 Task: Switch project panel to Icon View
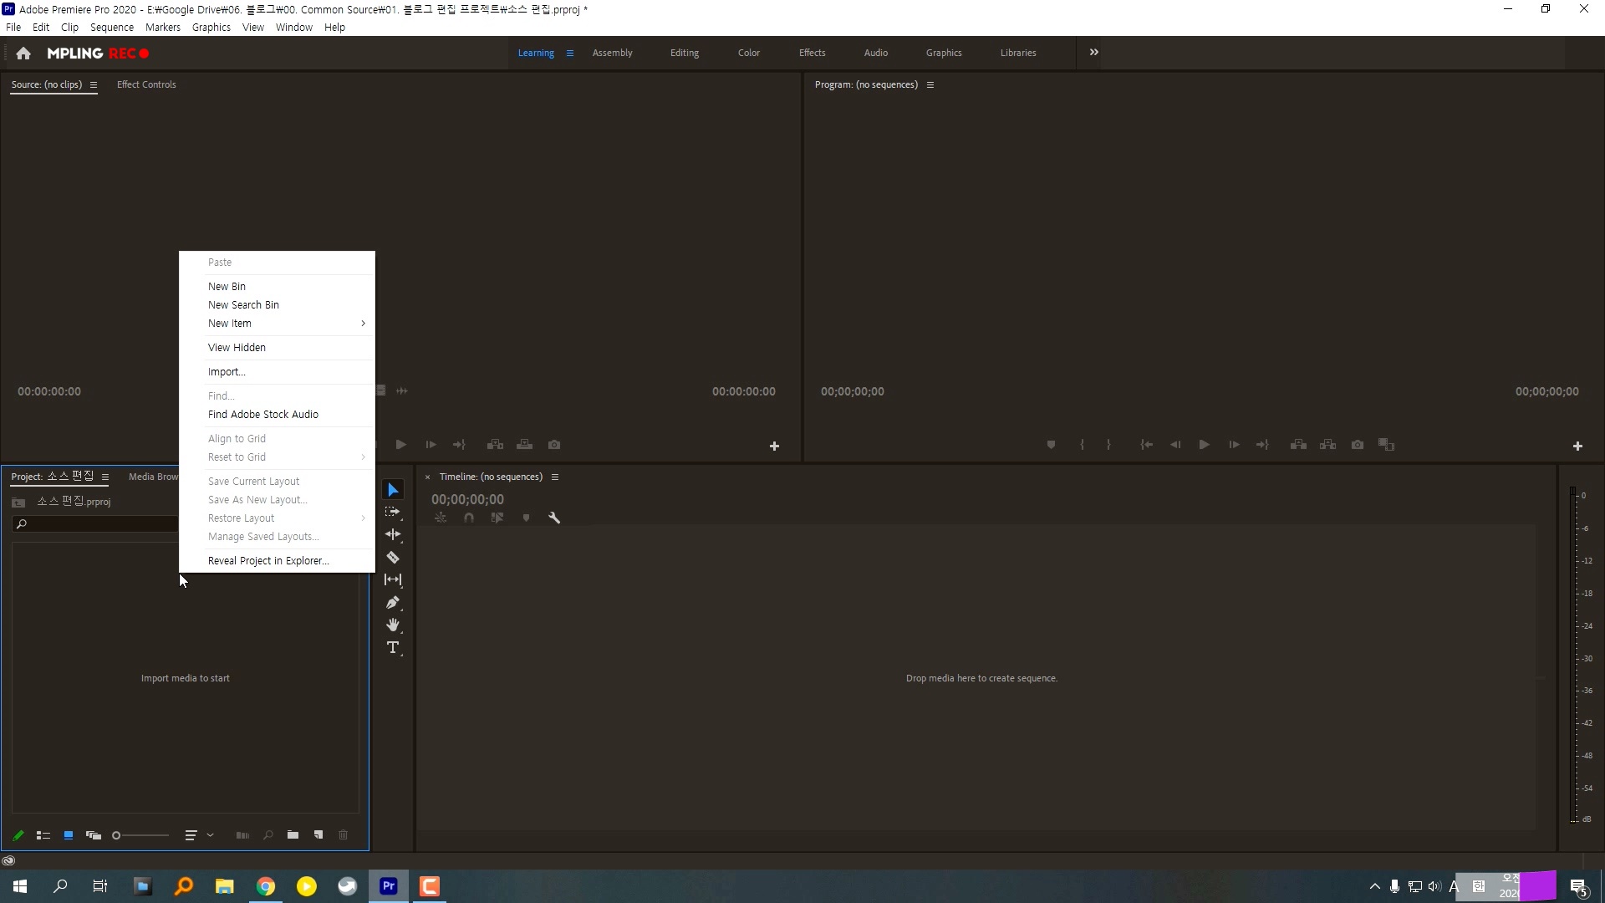coord(69,834)
